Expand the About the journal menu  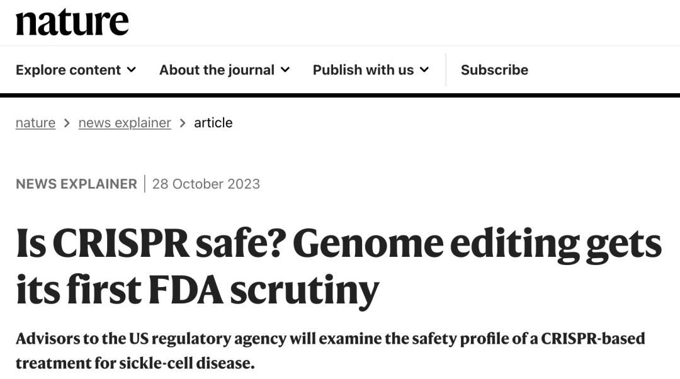[224, 70]
